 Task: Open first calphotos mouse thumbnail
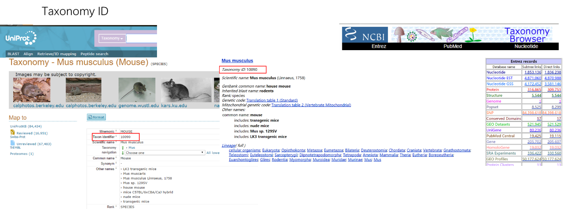[x=32, y=90]
